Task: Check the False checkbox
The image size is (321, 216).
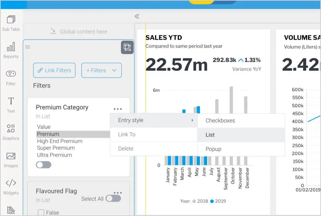Action: [x=41, y=213]
